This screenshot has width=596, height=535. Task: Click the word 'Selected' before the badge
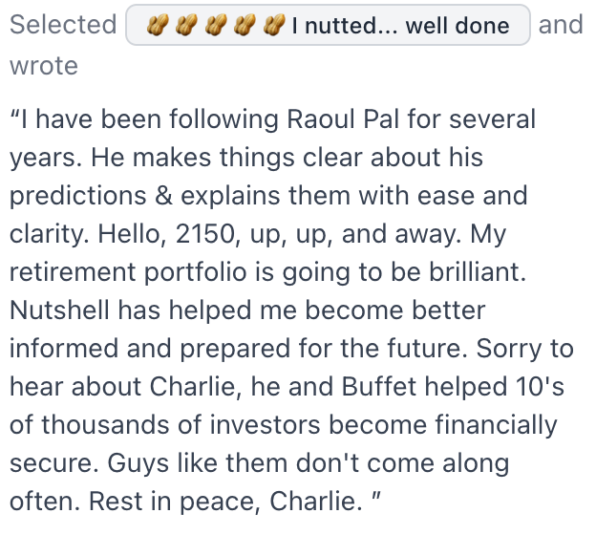[x=63, y=24]
